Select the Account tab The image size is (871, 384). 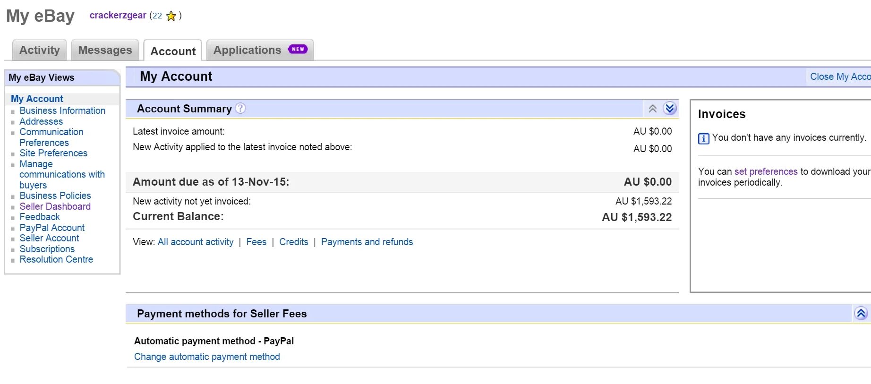pyautogui.click(x=173, y=51)
